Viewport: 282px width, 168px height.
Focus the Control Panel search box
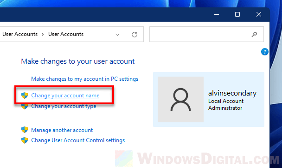(206, 34)
